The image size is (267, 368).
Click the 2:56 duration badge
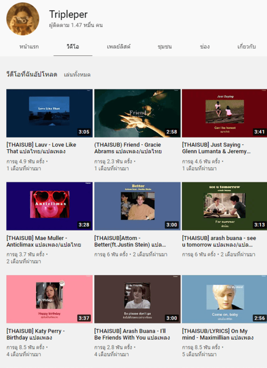[259, 318]
